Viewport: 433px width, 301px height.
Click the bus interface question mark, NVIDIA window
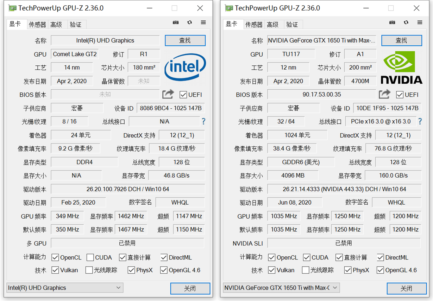click(x=420, y=121)
